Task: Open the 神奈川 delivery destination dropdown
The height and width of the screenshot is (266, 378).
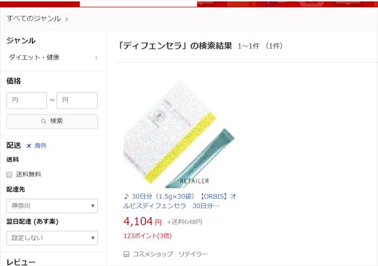Action: (52, 205)
